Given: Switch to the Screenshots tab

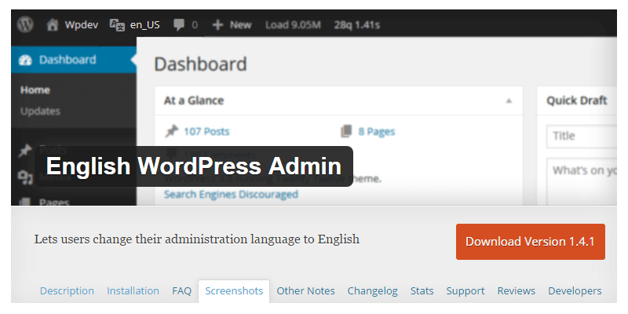Looking at the screenshot, I should (x=234, y=290).
